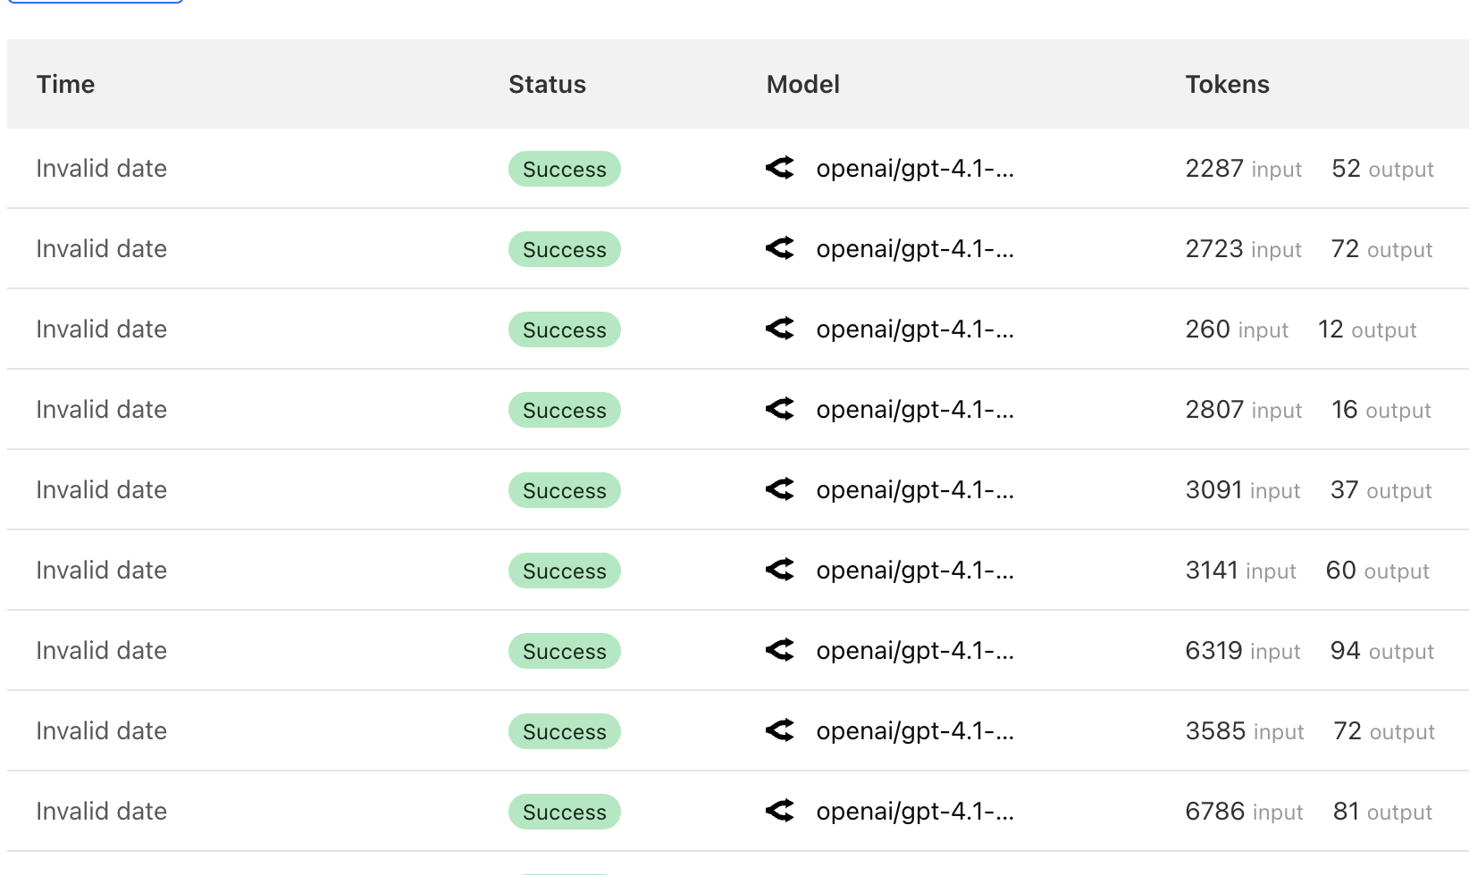Sort by the Time column header
The width and height of the screenshot is (1469, 875).
pos(65,84)
